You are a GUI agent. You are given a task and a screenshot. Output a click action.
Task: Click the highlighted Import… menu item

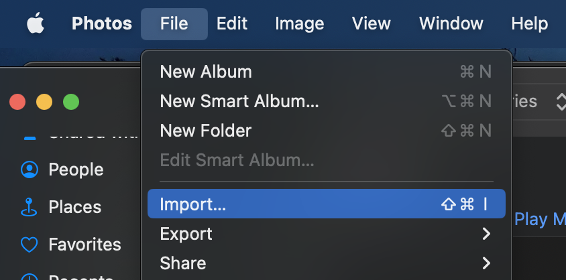pos(192,204)
